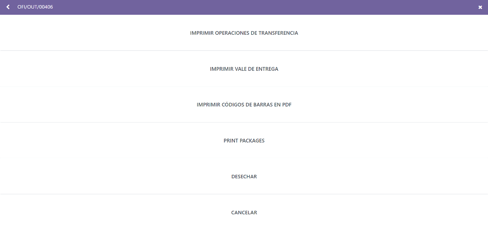This screenshot has width=488, height=229.
Task: Cancel the transfer with Cancelar
Action: tap(244, 212)
